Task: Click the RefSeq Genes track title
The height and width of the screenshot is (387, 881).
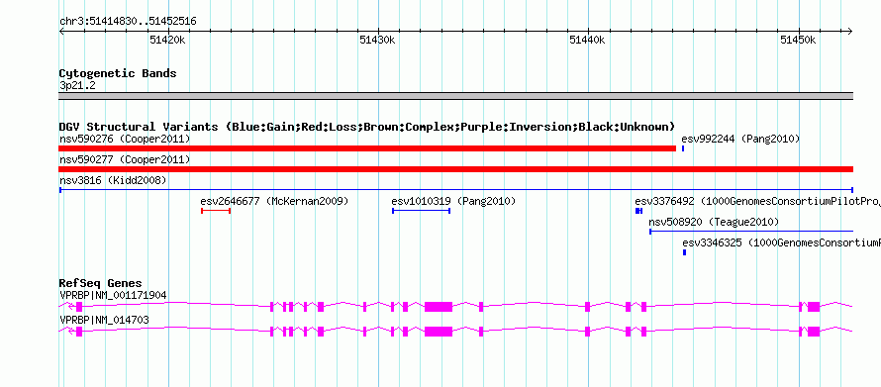Action: pyautogui.click(x=100, y=283)
